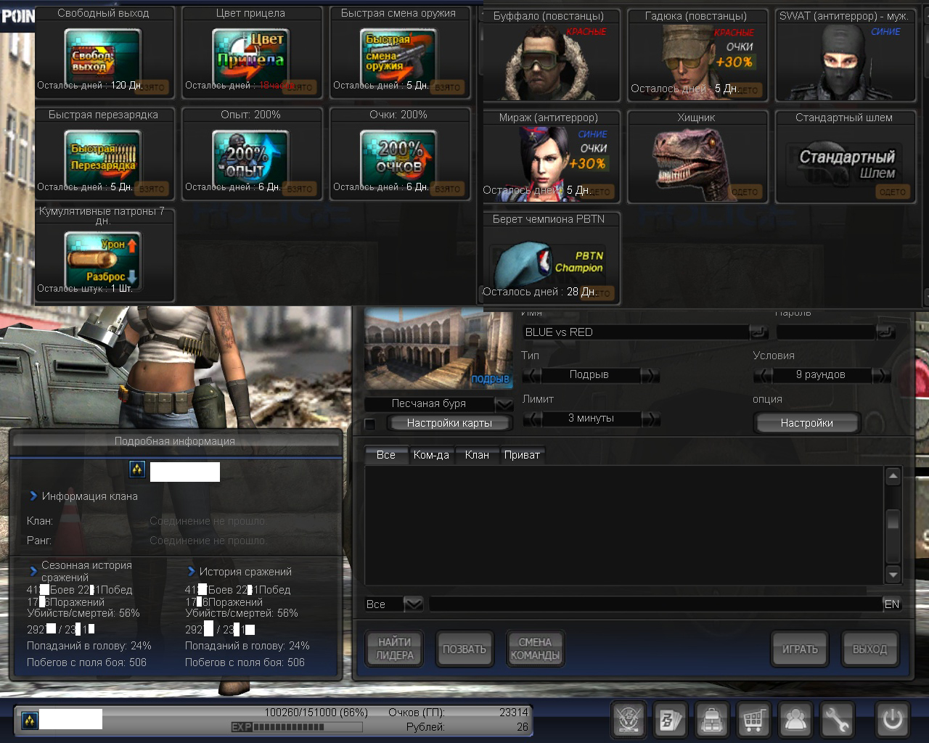The width and height of the screenshot is (929, 743).
Task: Click the power exit icon
Action: [x=892, y=720]
